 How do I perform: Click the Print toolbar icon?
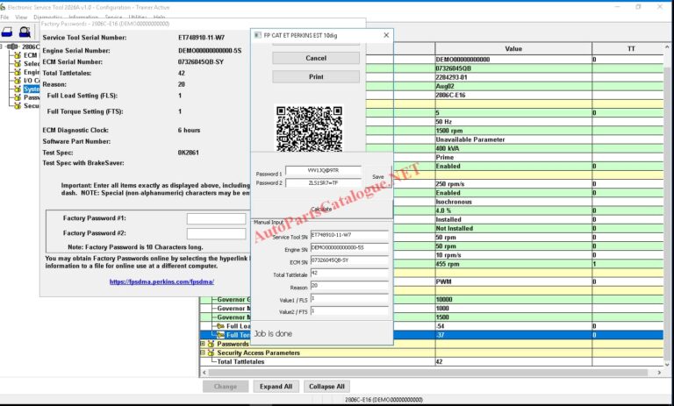pyautogui.click(x=7, y=32)
